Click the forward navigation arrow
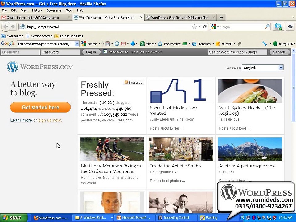Image resolution: width=296 pixels, height=222 pixels. pos(13,27)
